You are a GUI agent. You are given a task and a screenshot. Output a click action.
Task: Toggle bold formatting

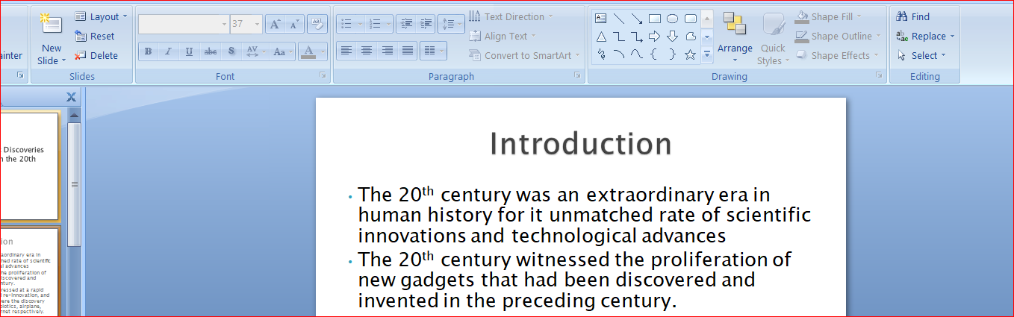click(x=148, y=51)
